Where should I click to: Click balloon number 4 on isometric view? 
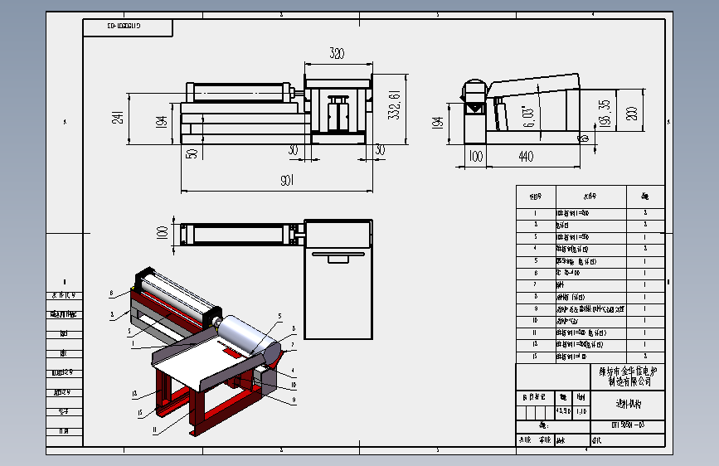293,371
